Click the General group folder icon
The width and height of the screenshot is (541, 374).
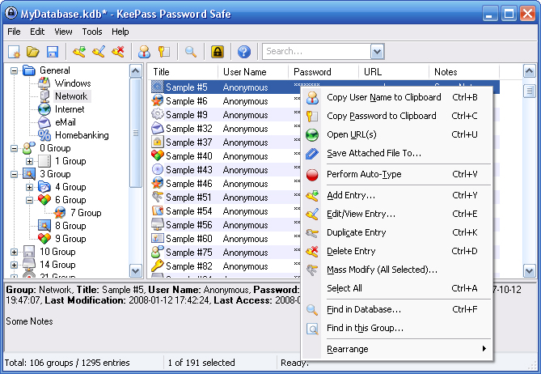pyautogui.click(x=29, y=70)
